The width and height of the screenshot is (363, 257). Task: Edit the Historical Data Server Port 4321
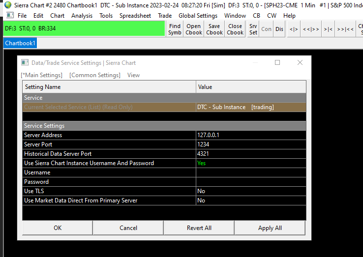(251, 154)
